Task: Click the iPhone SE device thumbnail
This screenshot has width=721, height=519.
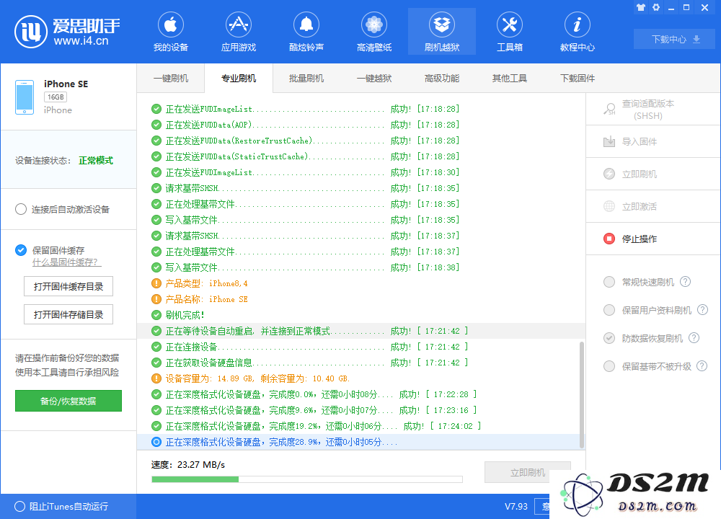Action: click(25, 97)
